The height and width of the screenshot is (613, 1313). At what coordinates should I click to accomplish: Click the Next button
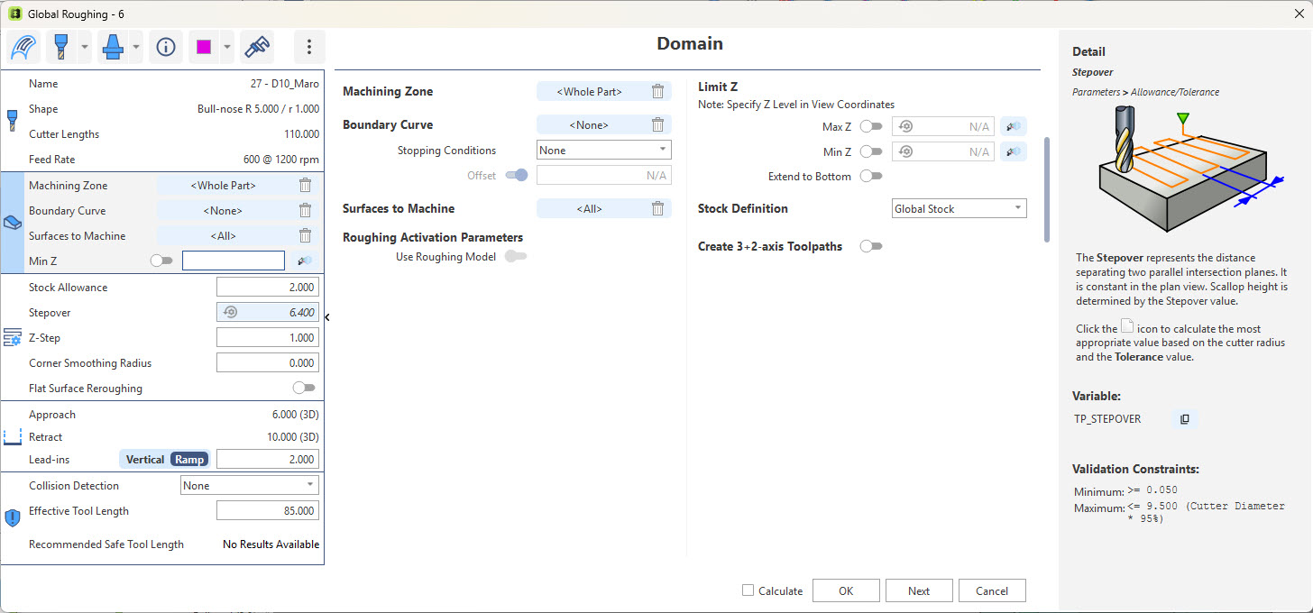point(919,590)
